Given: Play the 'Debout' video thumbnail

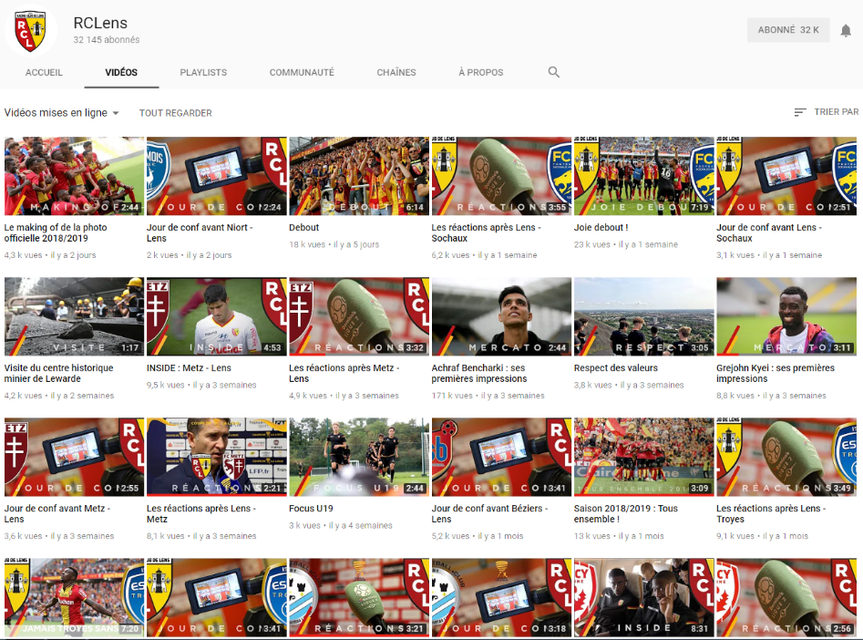Looking at the screenshot, I should pyautogui.click(x=358, y=176).
